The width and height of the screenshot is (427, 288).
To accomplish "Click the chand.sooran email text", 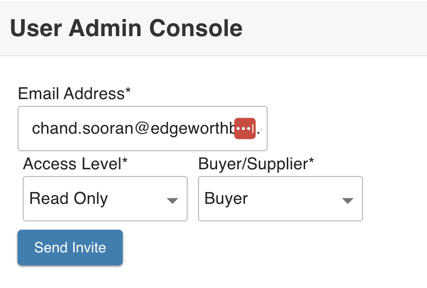I will 83,128.
